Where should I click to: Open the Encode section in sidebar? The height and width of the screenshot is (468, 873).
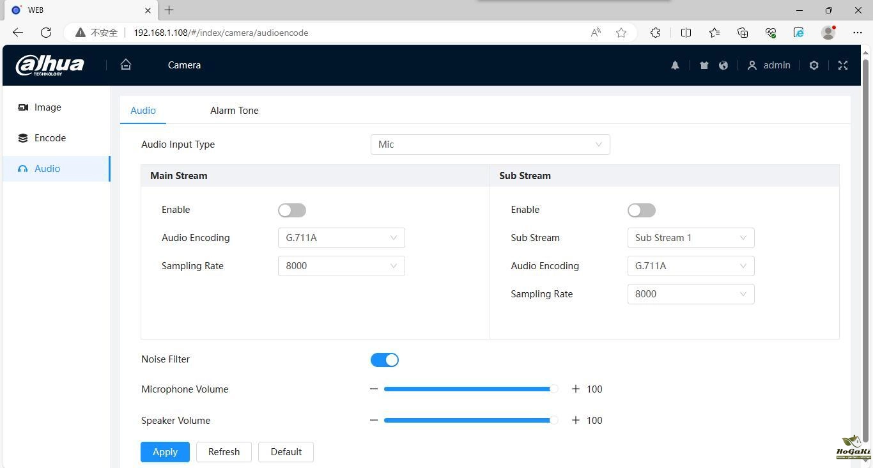(x=50, y=138)
